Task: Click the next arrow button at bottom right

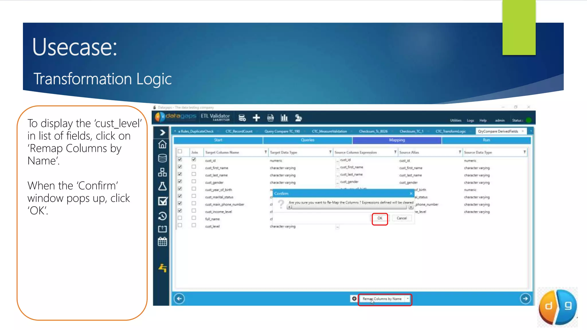Action: 525,298
